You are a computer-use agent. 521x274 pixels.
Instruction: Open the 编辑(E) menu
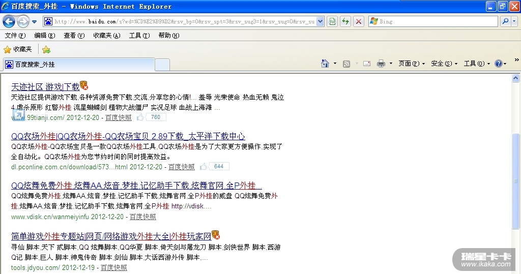45,36
